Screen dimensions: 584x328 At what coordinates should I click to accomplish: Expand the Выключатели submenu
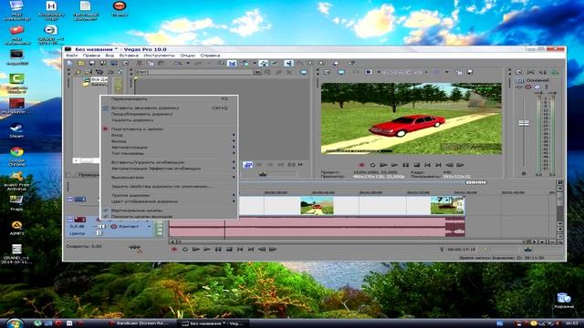click(169, 178)
